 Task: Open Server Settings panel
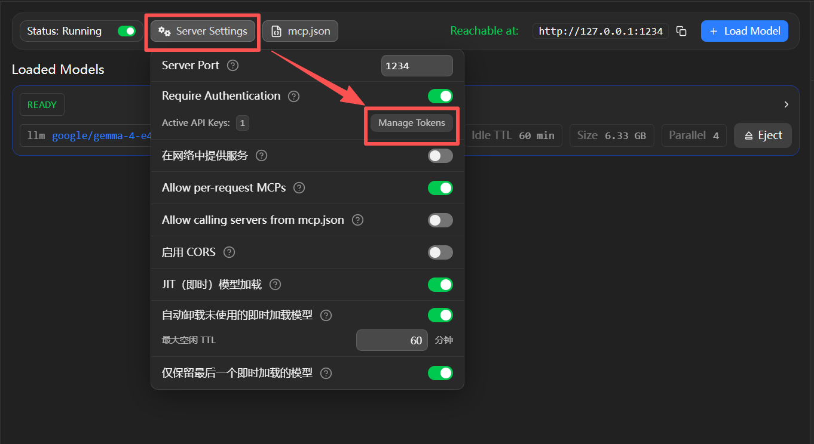pos(203,31)
